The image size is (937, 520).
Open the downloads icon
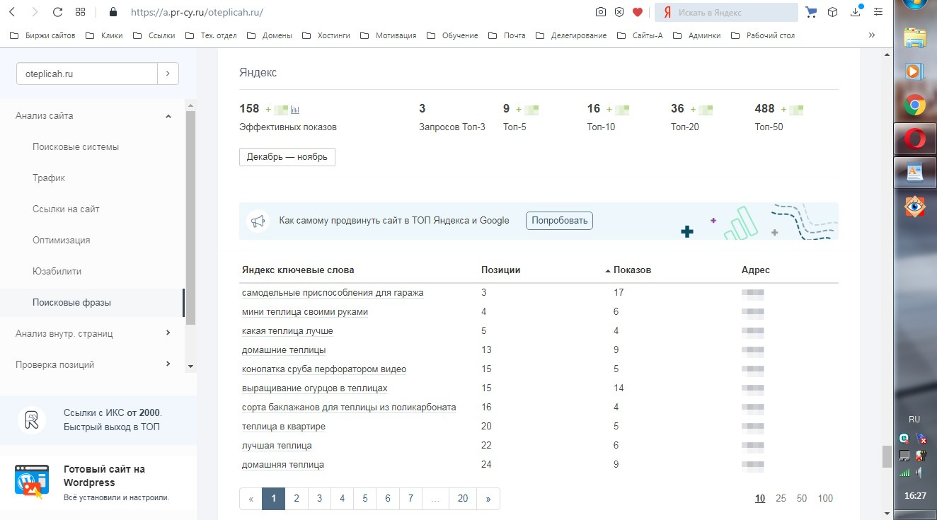856,11
